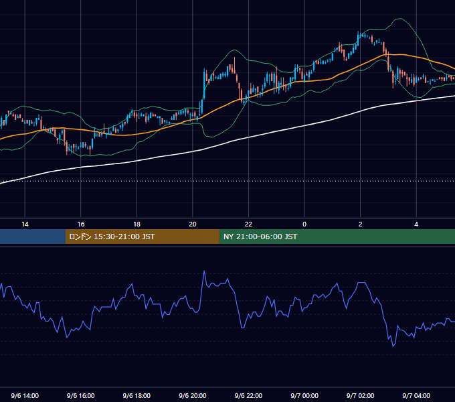Click the '16' hour label on price chart axis
This screenshot has height=402, width=455.
click(81, 224)
